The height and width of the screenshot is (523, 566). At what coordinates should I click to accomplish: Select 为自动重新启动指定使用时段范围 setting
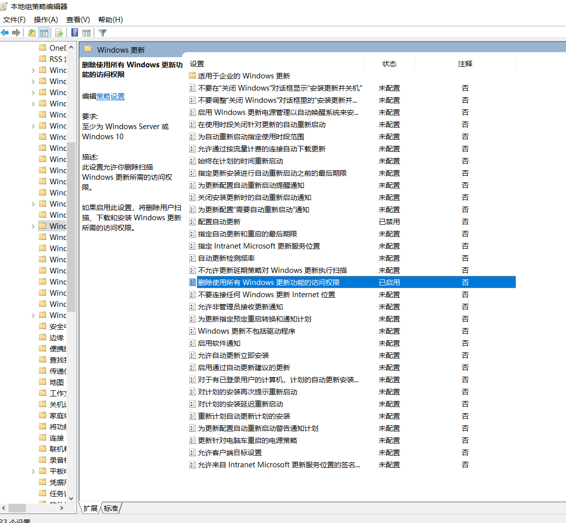click(251, 137)
